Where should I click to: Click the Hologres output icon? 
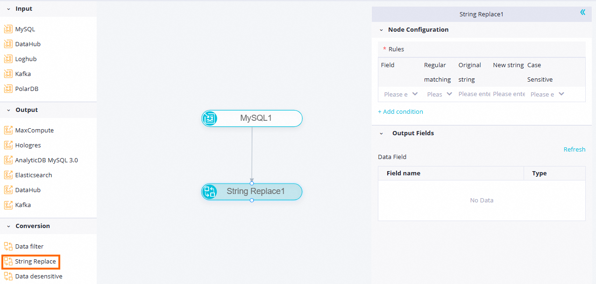[x=8, y=145]
